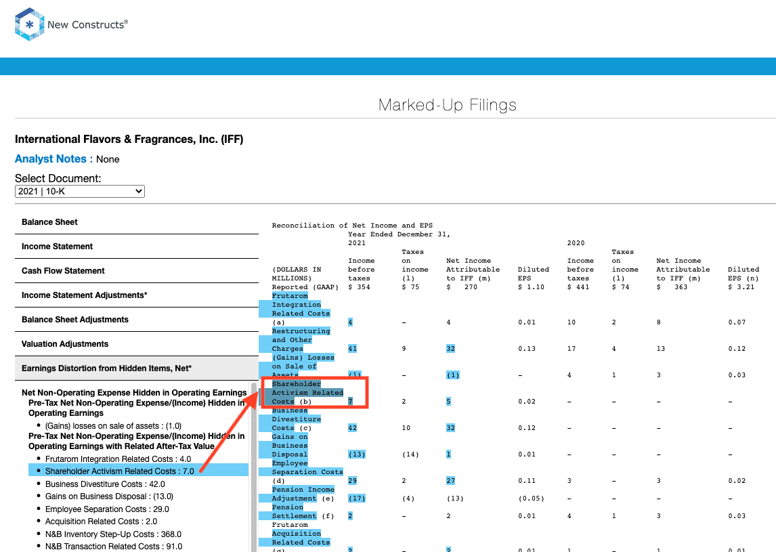Select 'N&B Inventory Step-Up Costs : 368.0' item
Image resolution: width=776 pixels, height=552 pixels.
(113, 534)
